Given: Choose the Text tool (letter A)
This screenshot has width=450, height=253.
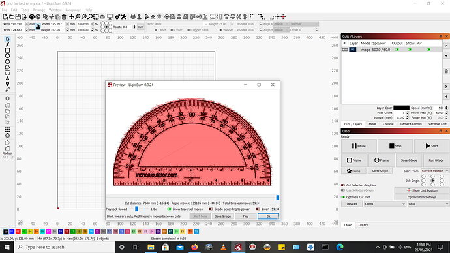Looking at the screenshot, I should point(7,78).
